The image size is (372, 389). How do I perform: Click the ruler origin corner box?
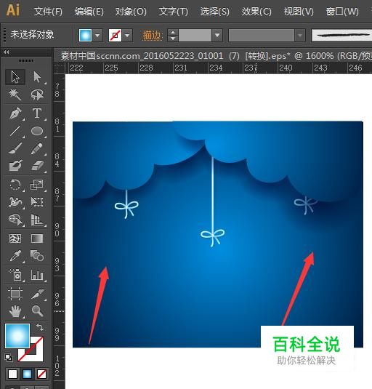[x=60, y=68]
